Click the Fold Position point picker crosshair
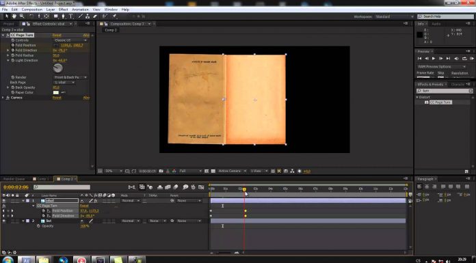Image resolution: width=476 pixels, height=263 pixels. tap(56, 45)
